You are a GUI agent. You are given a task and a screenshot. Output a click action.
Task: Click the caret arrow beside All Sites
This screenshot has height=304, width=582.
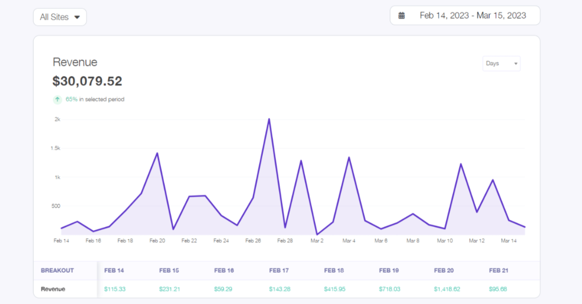point(77,17)
